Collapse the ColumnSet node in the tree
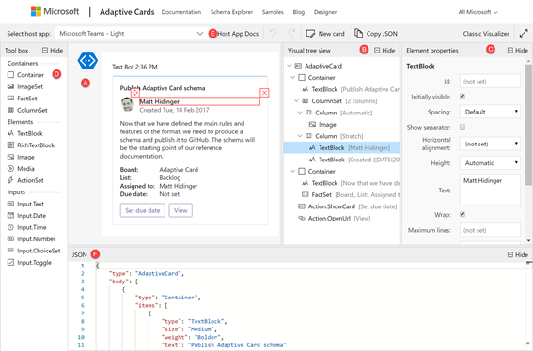 pyautogui.click(x=296, y=101)
